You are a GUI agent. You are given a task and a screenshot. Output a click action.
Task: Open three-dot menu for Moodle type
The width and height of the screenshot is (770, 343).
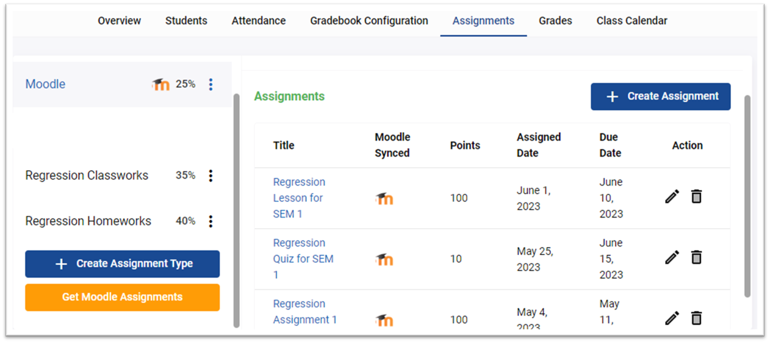[211, 84]
